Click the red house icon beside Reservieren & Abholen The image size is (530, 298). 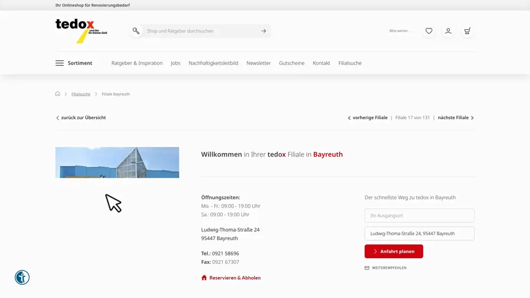[204, 278]
